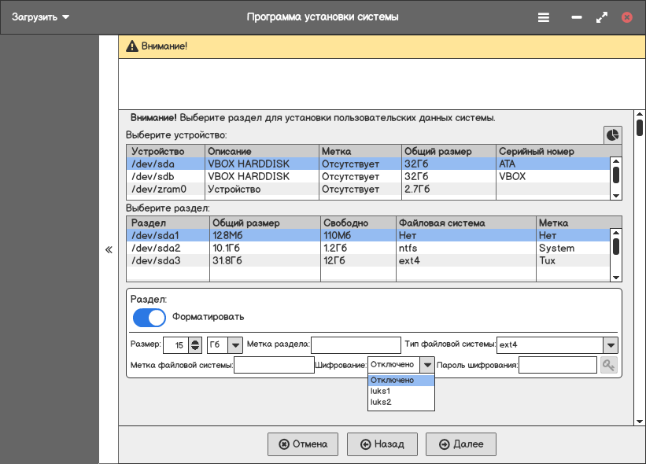Open the Тип файловой системы ext4 combo box
The image size is (646, 464).
610,345
